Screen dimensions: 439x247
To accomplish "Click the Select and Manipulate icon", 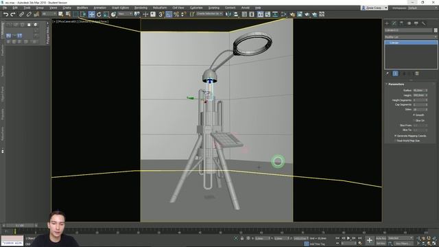I will click(x=145, y=14).
